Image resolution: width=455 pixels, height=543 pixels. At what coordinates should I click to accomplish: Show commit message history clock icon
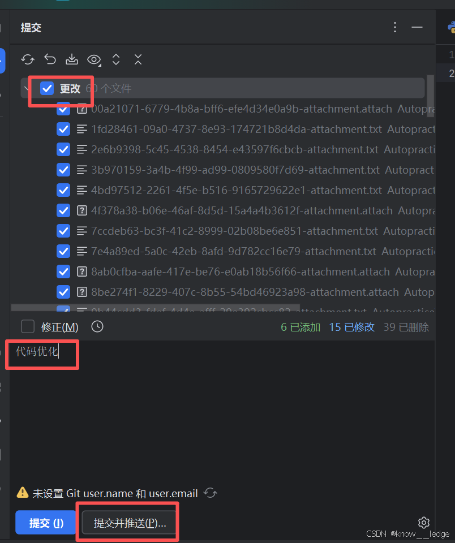(x=97, y=326)
